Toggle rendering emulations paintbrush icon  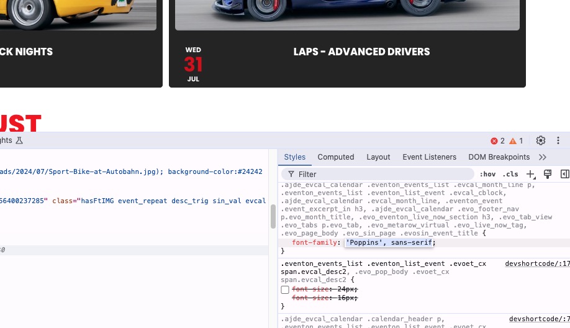[x=548, y=174]
